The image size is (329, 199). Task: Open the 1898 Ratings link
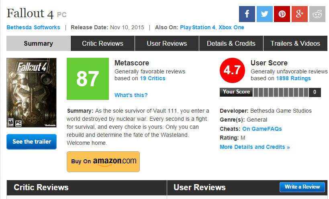[x=293, y=78]
